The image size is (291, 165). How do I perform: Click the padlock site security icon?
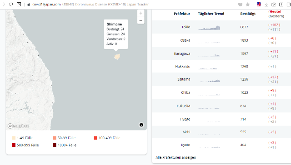pyautogui.click(x=29, y=4)
